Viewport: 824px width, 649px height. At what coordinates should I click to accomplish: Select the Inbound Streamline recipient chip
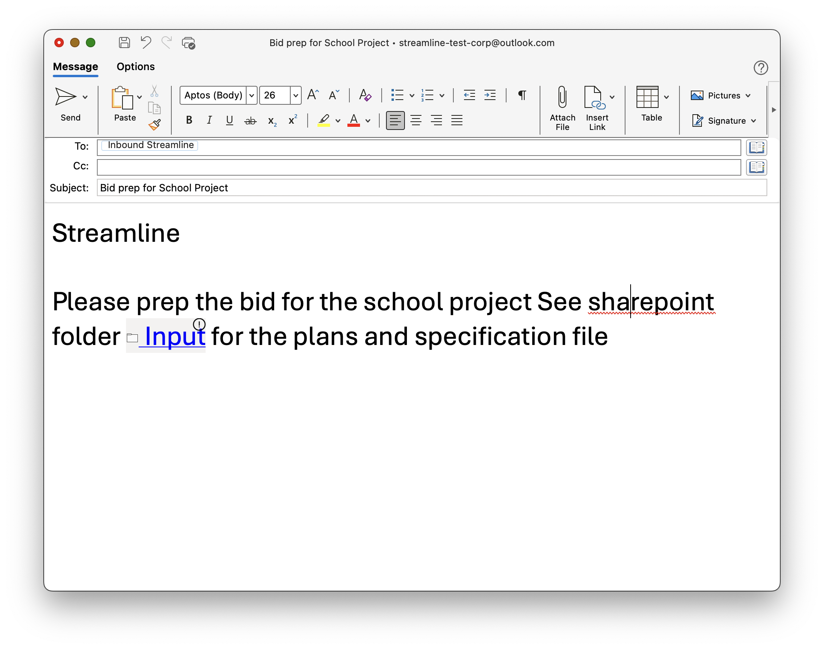click(x=150, y=145)
